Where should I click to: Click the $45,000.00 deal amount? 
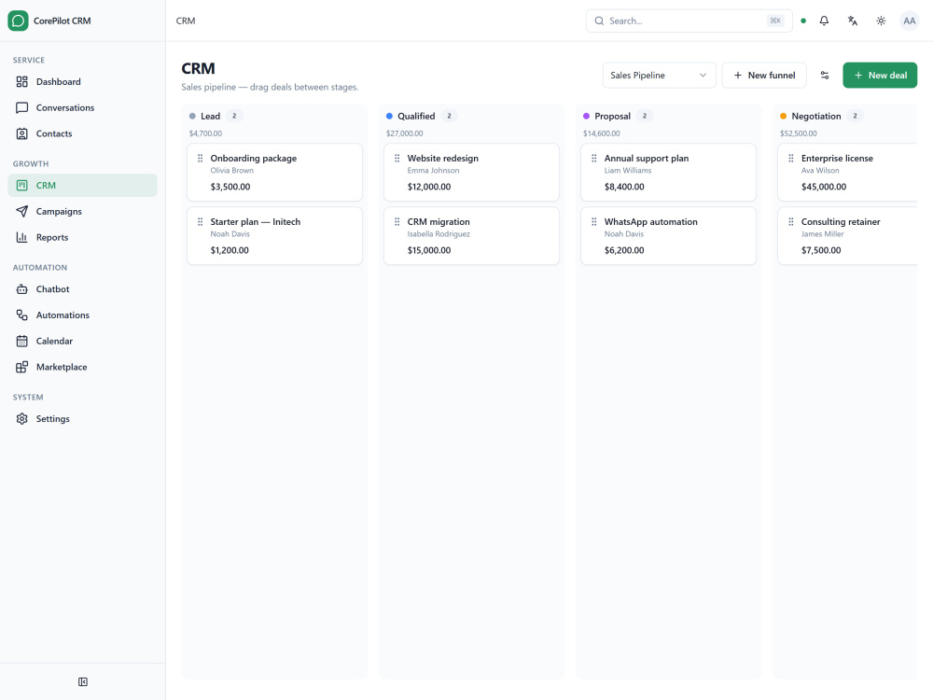pos(824,187)
